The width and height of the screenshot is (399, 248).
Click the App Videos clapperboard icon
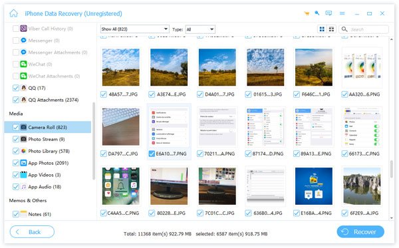click(x=23, y=175)
